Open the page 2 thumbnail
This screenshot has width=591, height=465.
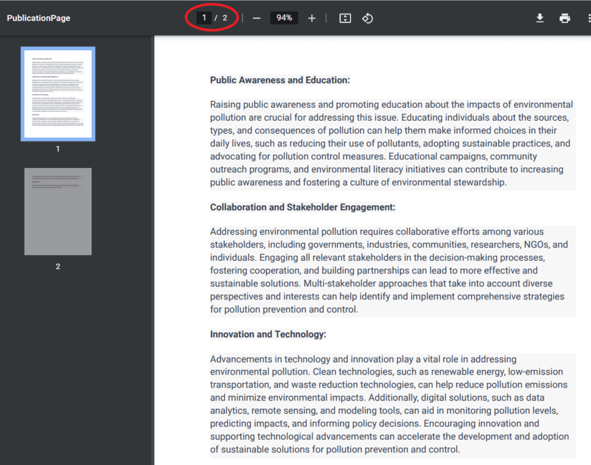tap(58, 211)
